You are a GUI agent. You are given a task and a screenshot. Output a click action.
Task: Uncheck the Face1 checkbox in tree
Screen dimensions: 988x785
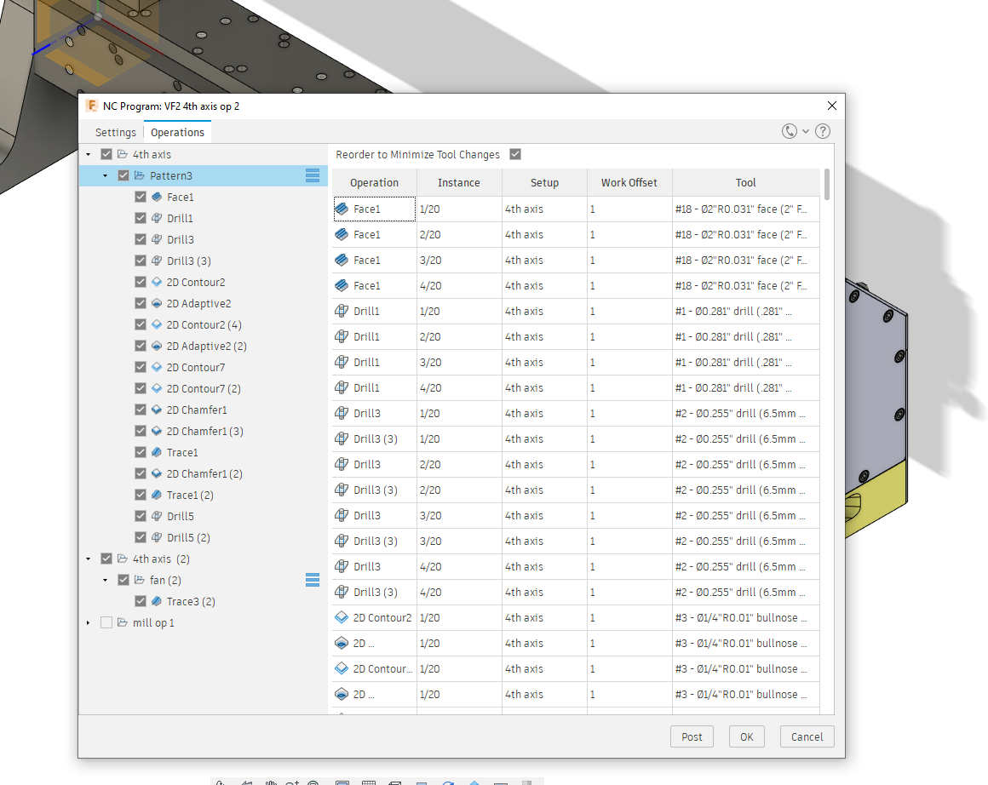pos(141,197)
